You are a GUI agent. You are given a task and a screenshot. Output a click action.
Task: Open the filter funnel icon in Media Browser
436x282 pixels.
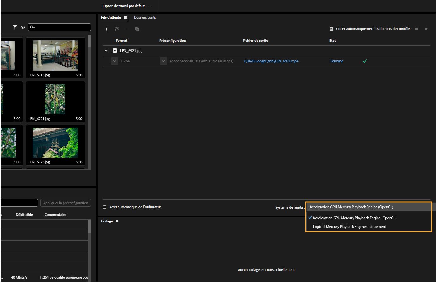click(15, 27)
